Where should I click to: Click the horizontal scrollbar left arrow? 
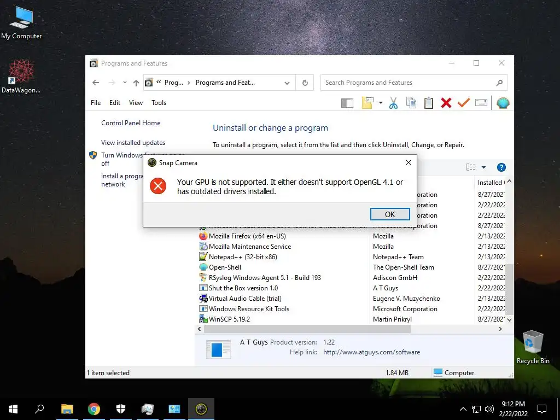pos(199,329)
